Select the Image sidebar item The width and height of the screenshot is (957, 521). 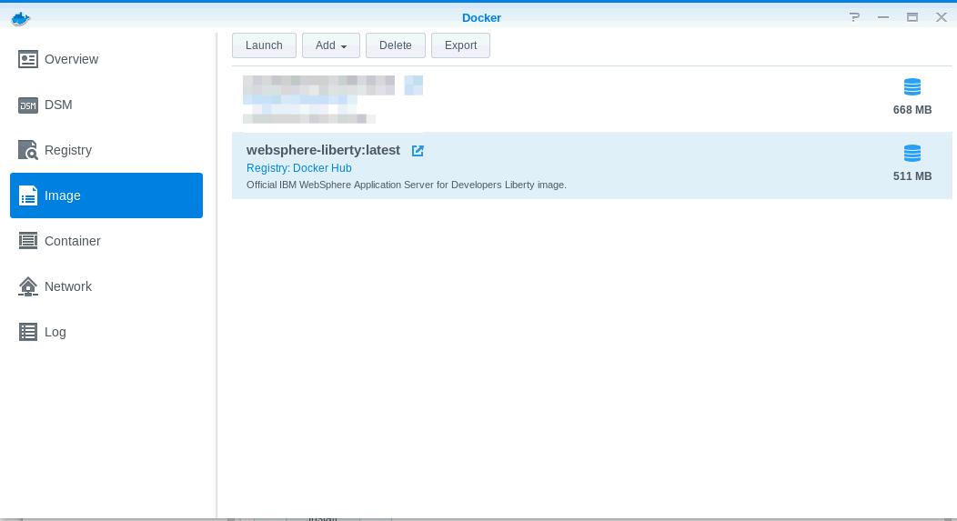(106, 195)
